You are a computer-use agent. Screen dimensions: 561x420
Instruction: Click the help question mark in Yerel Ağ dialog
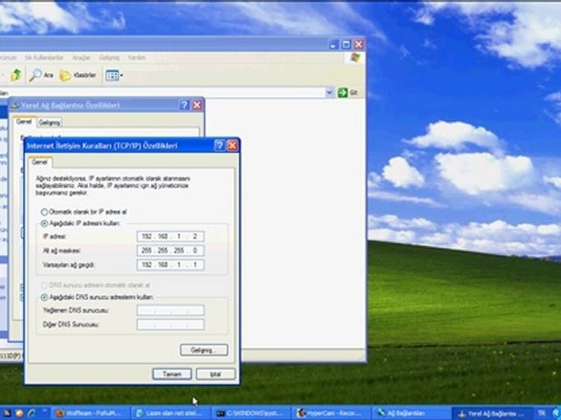[x=184, y=105]
